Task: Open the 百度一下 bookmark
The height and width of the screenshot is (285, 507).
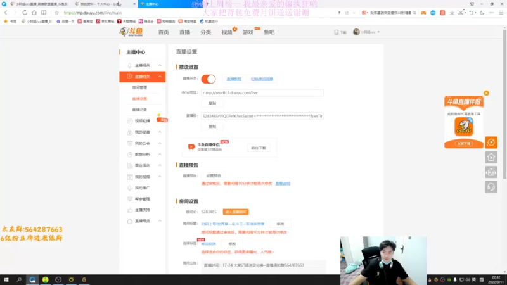Action: click(65, 22)
